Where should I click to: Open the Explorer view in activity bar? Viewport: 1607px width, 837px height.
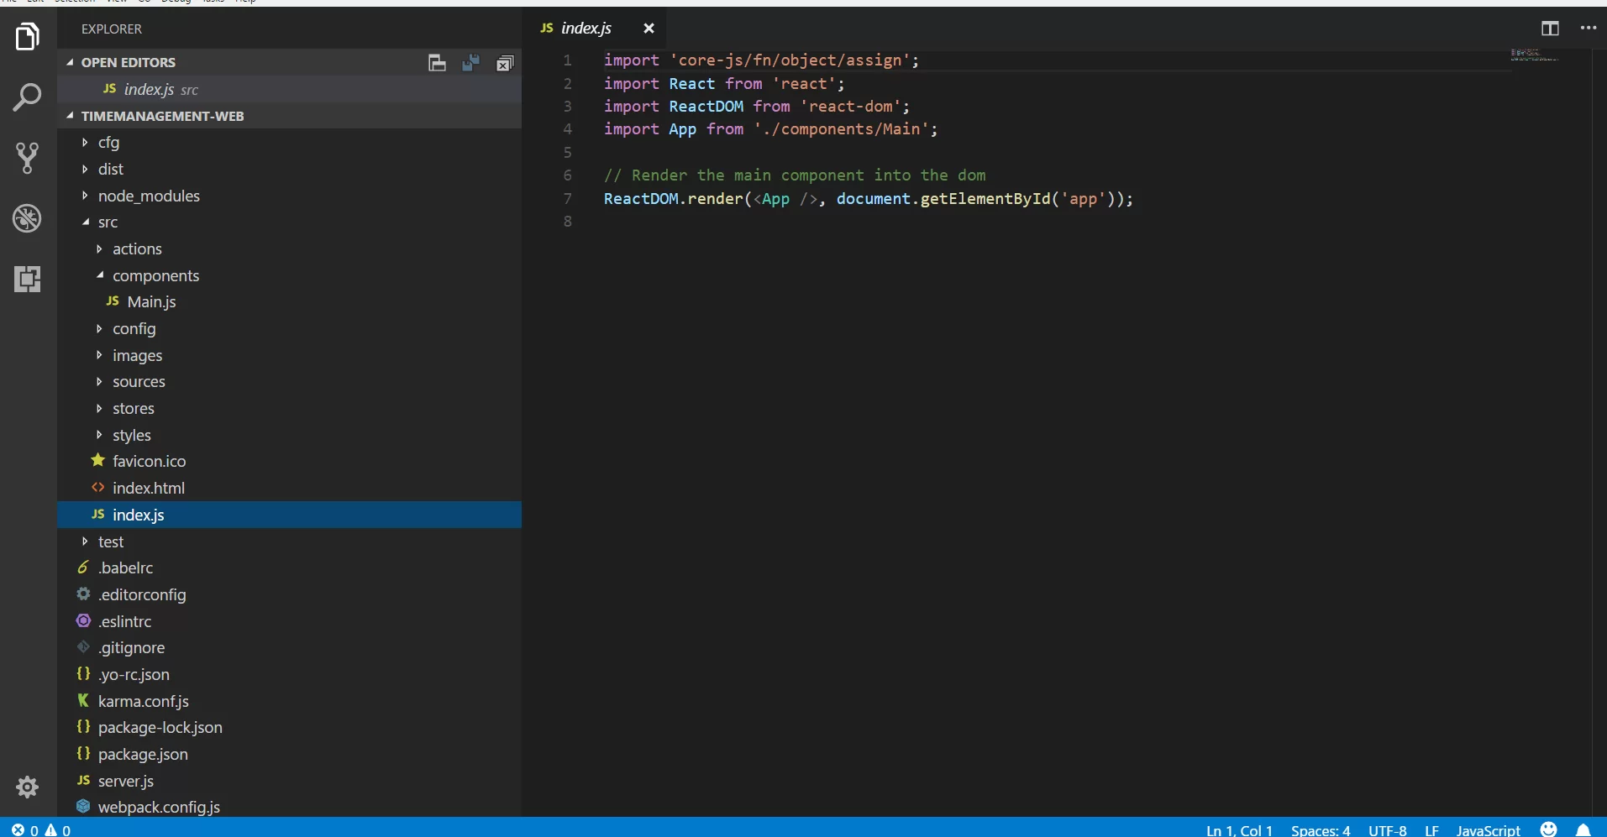coord(28,37)
